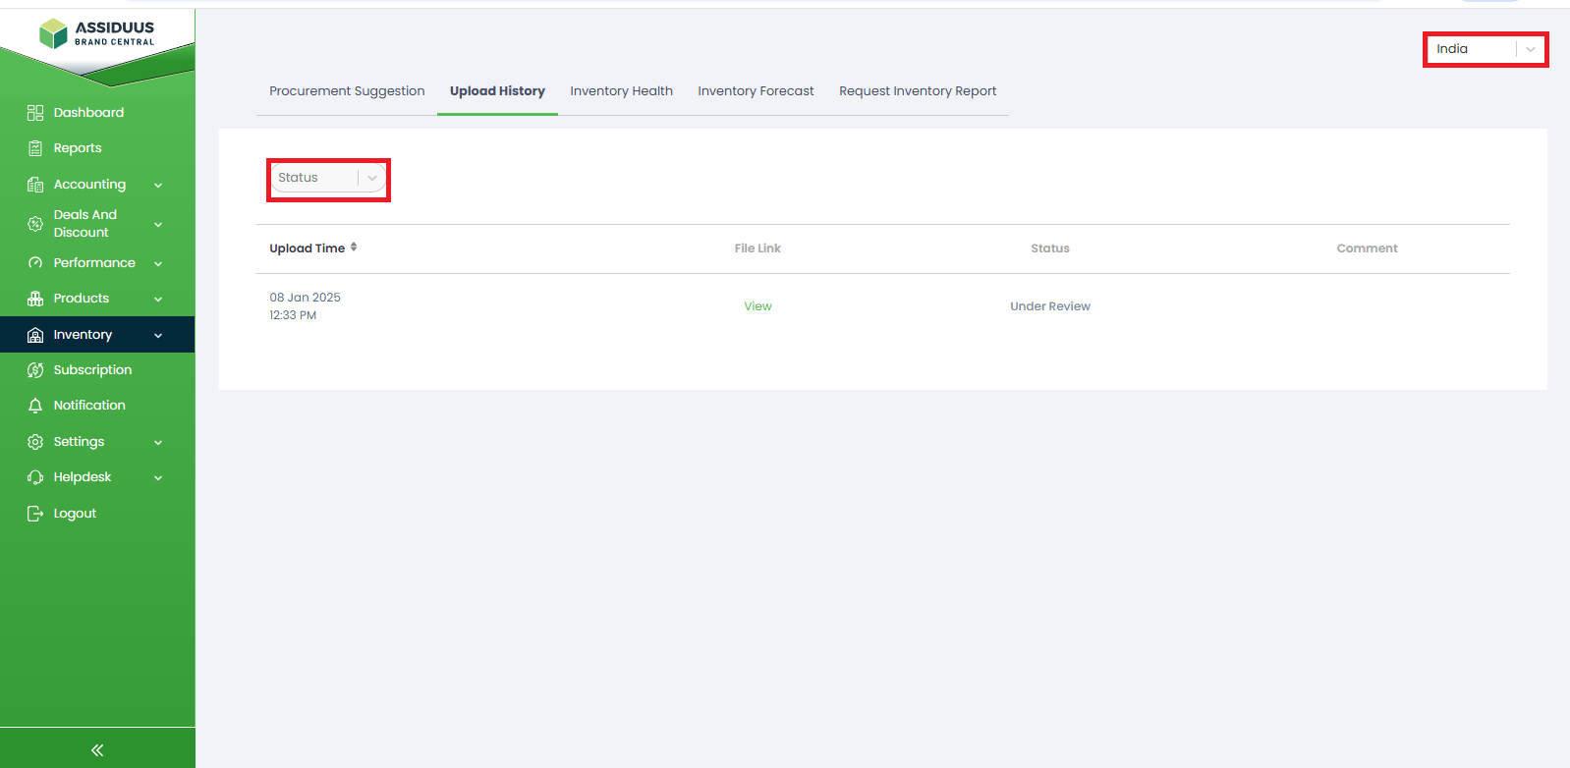Click the Subscription dollar icon
This screenshot has width=1570, height=768.
point(35,370)
